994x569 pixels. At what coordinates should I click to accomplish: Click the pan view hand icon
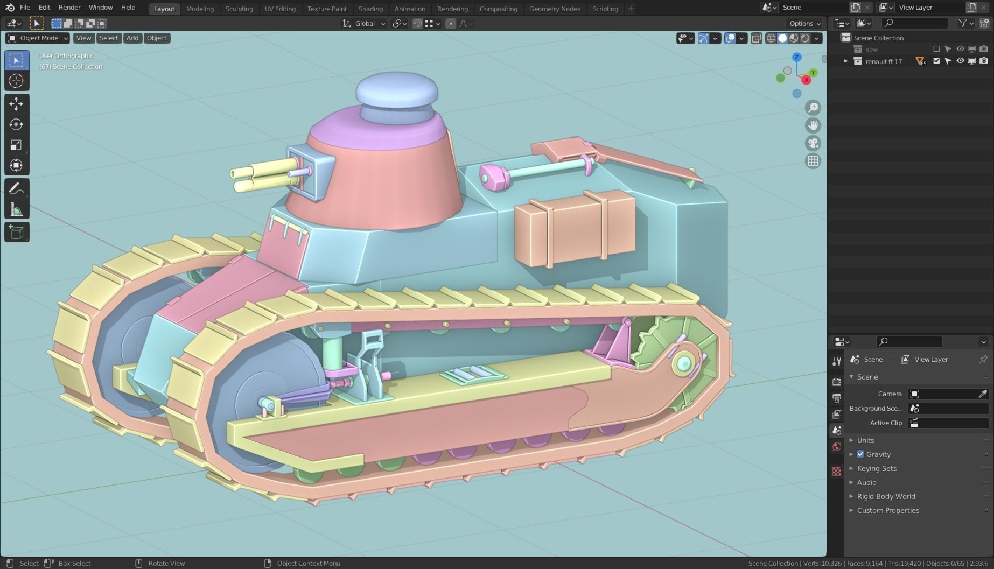(x=813, y=125)
